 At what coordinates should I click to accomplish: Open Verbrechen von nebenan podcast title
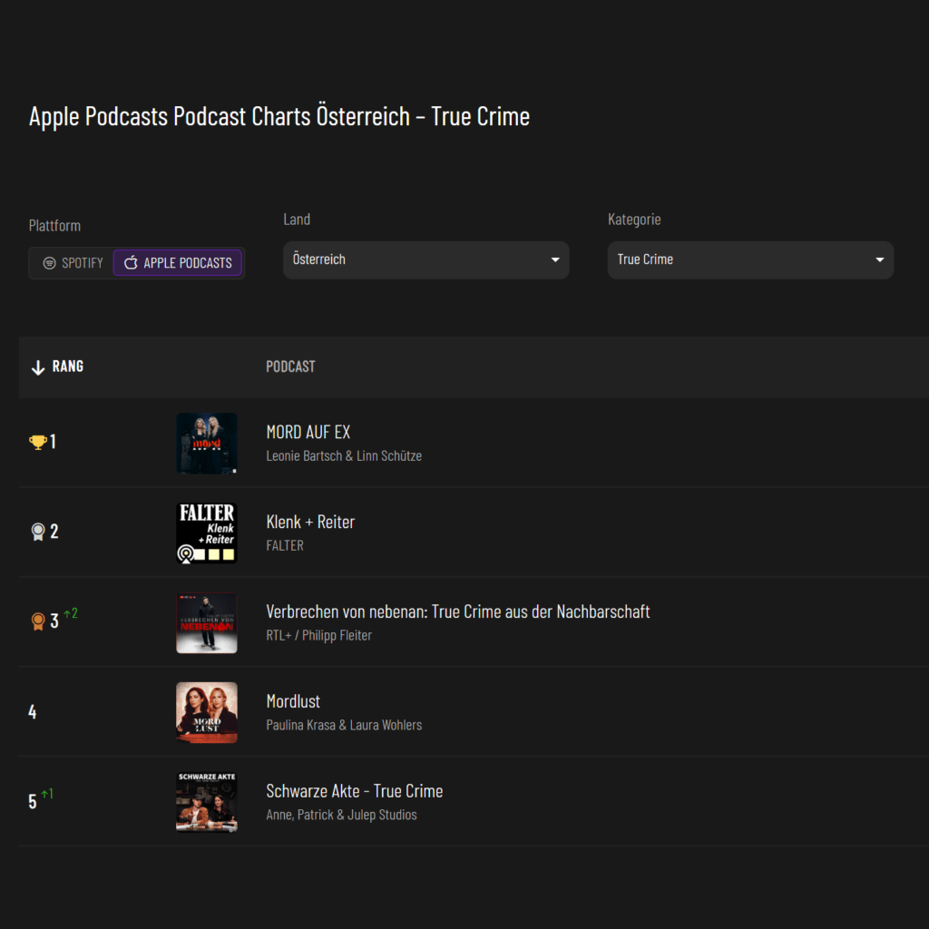pyautogui.click(x=458, y=611)
